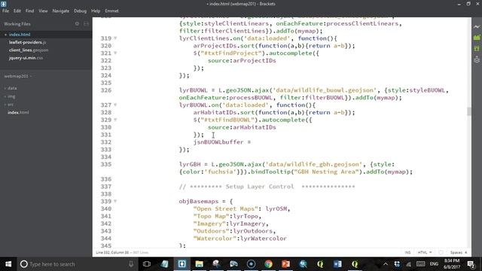Click line number 326 in the gutter
Viewport: 482px width, 271px height.
tap(105, 90)
